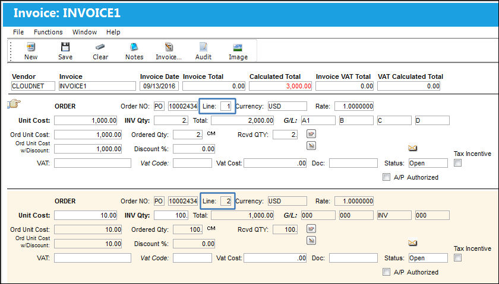Click the Rate field on line 1
The width and height of the screenshot is (499, 284).
354,106
